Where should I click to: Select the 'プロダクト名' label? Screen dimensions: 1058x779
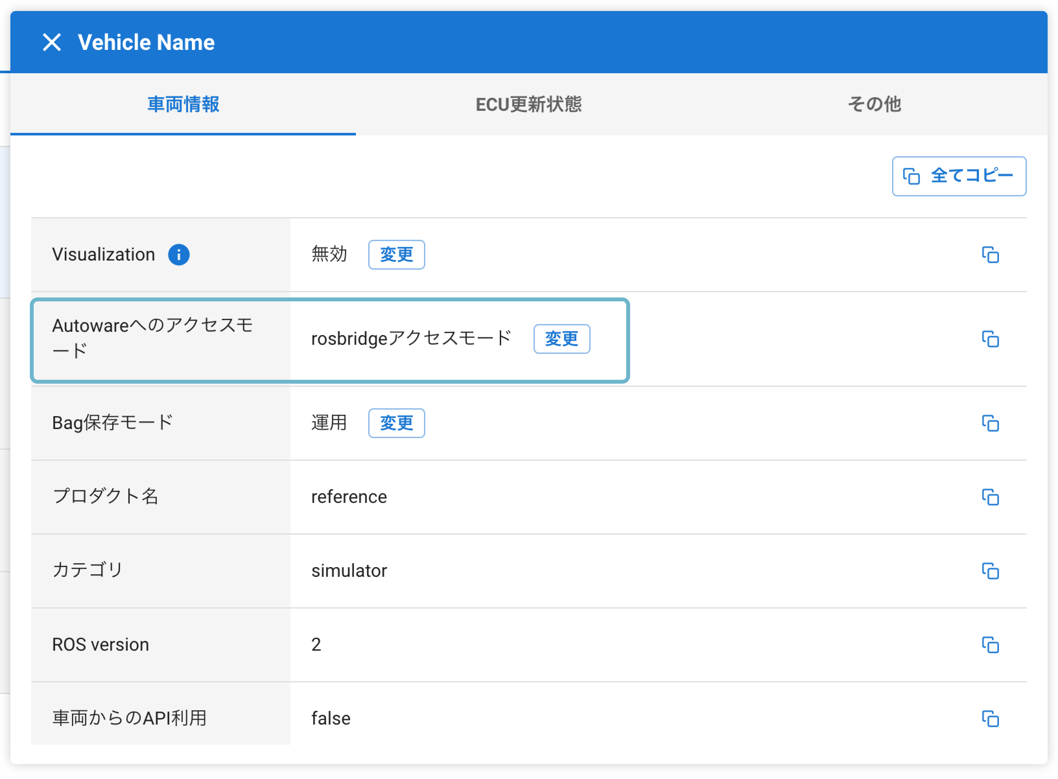(x=105, y=496)
